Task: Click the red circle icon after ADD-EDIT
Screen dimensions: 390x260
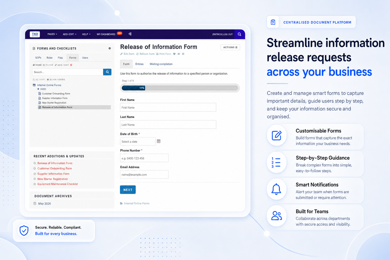Action: pyautogui.click(x=71, y=65)
